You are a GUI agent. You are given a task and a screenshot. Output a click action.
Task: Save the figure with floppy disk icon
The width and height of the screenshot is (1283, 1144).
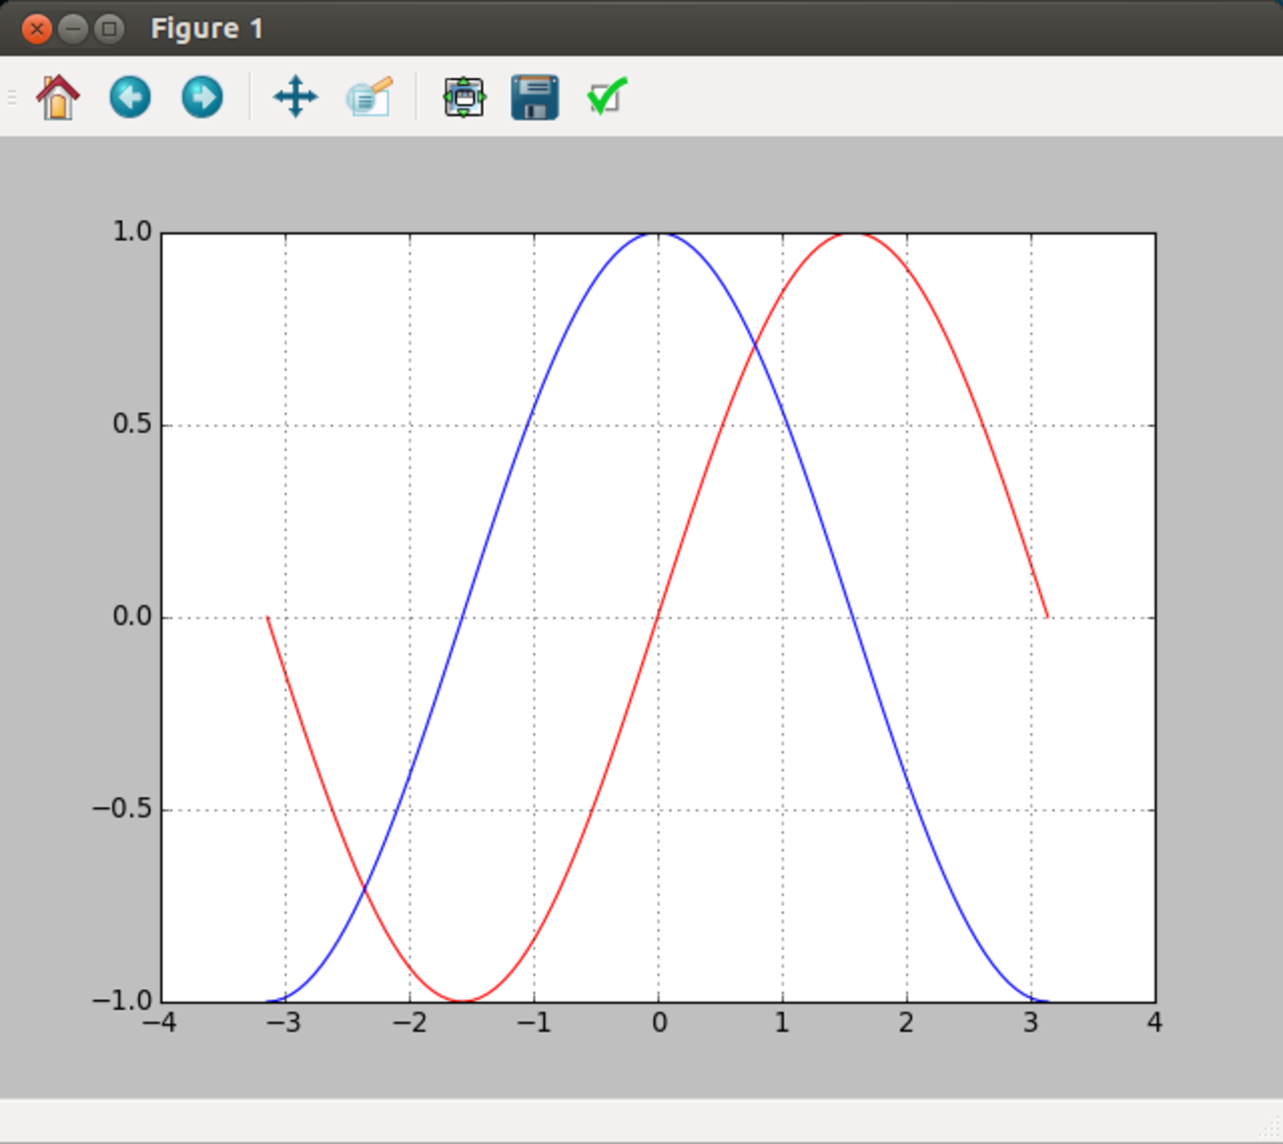pyautogui.click(x=535, y=98)
